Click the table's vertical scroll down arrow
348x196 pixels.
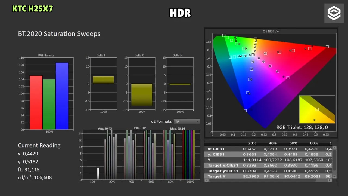[x=334, y=177]
